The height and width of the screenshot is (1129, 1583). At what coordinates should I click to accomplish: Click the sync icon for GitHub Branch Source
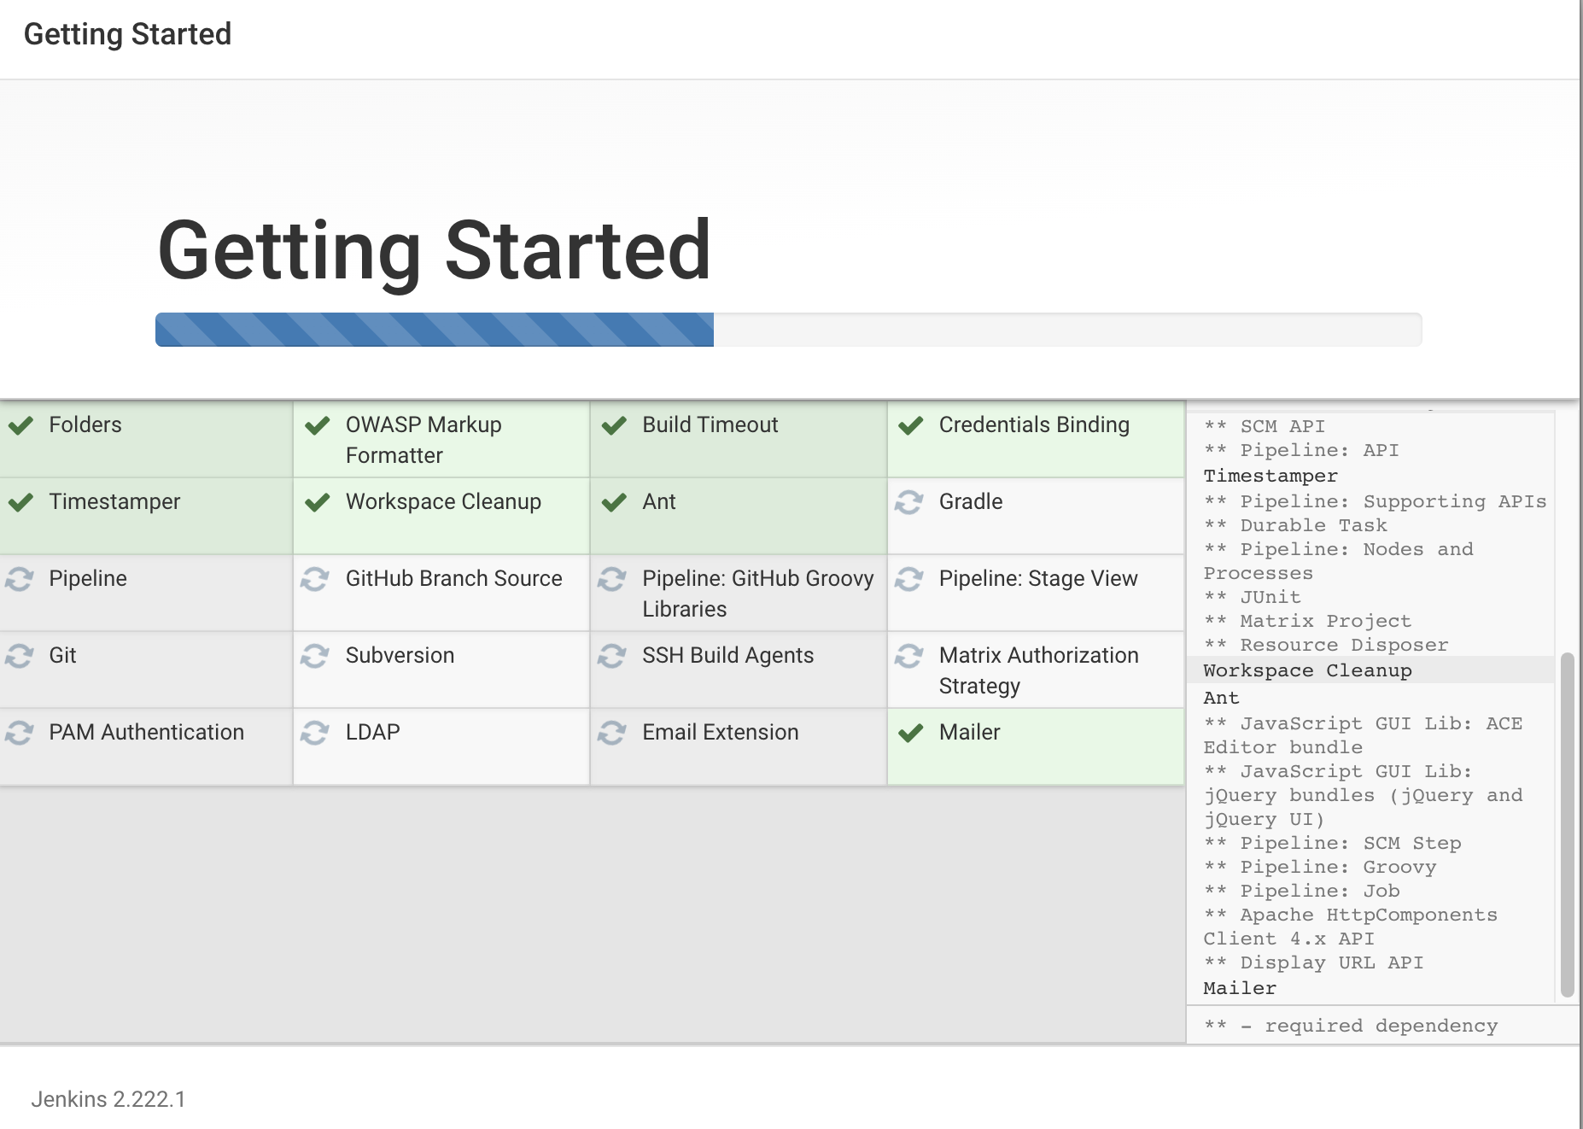[315, 579]
